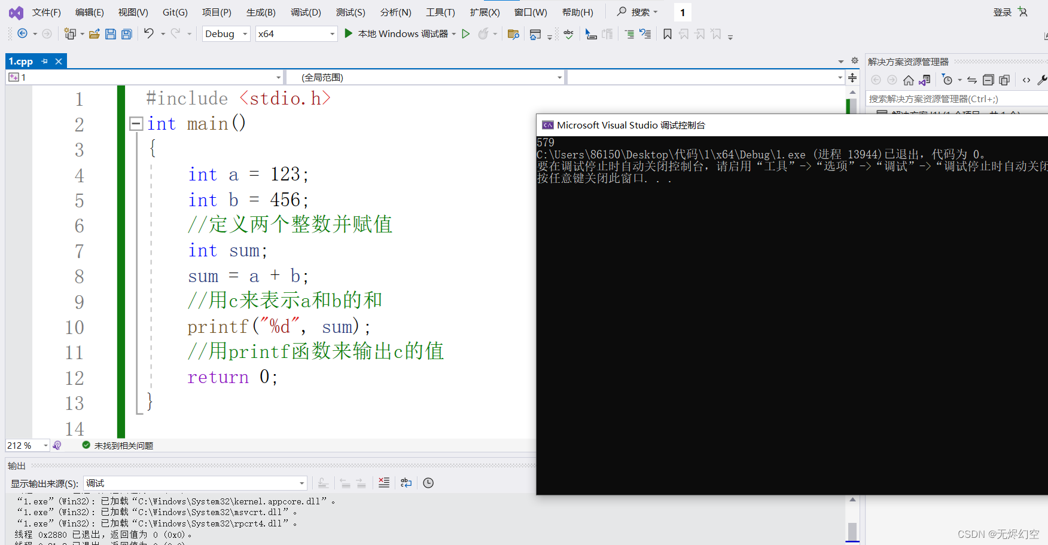The width and height of the screenshot is (1048, 545).
Task: Click the pending changes filter clock icon
Action: (948, 80)
